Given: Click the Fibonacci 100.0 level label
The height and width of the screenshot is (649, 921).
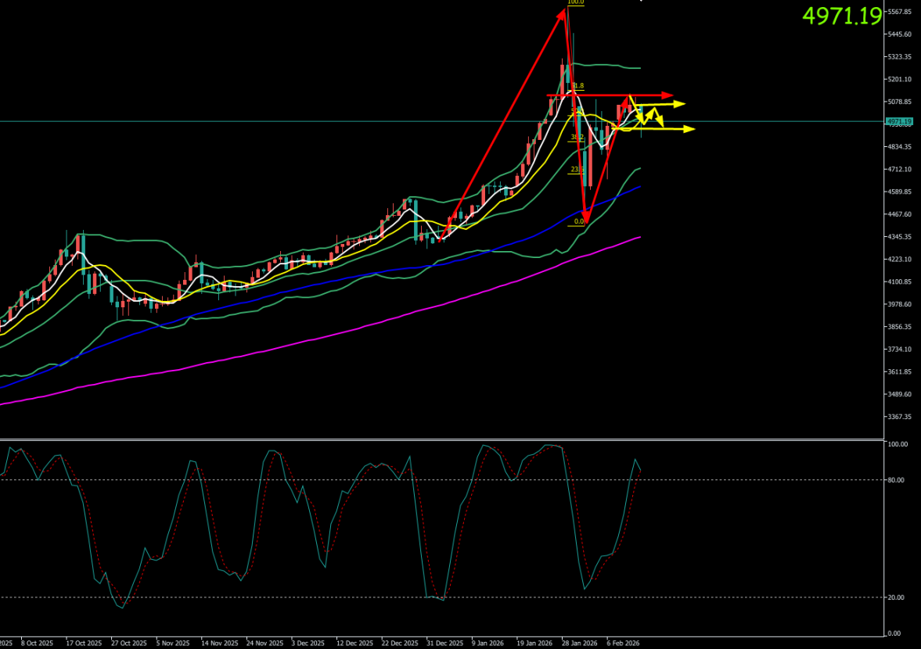Looking at the screenshot, I should tap(575, 2).
